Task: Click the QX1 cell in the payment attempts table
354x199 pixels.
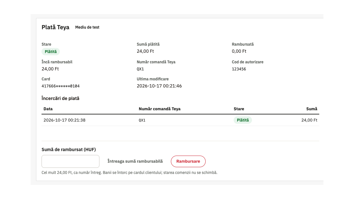Action: click(142, 120)
